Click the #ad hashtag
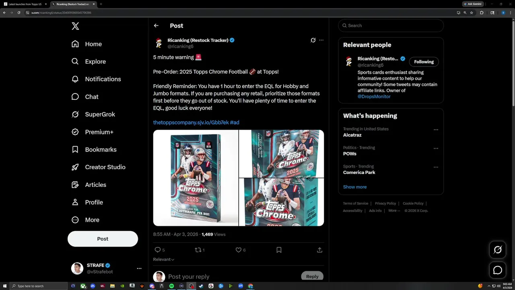The height and width of the screenshot is (290, 515). (x=235, y=122)
